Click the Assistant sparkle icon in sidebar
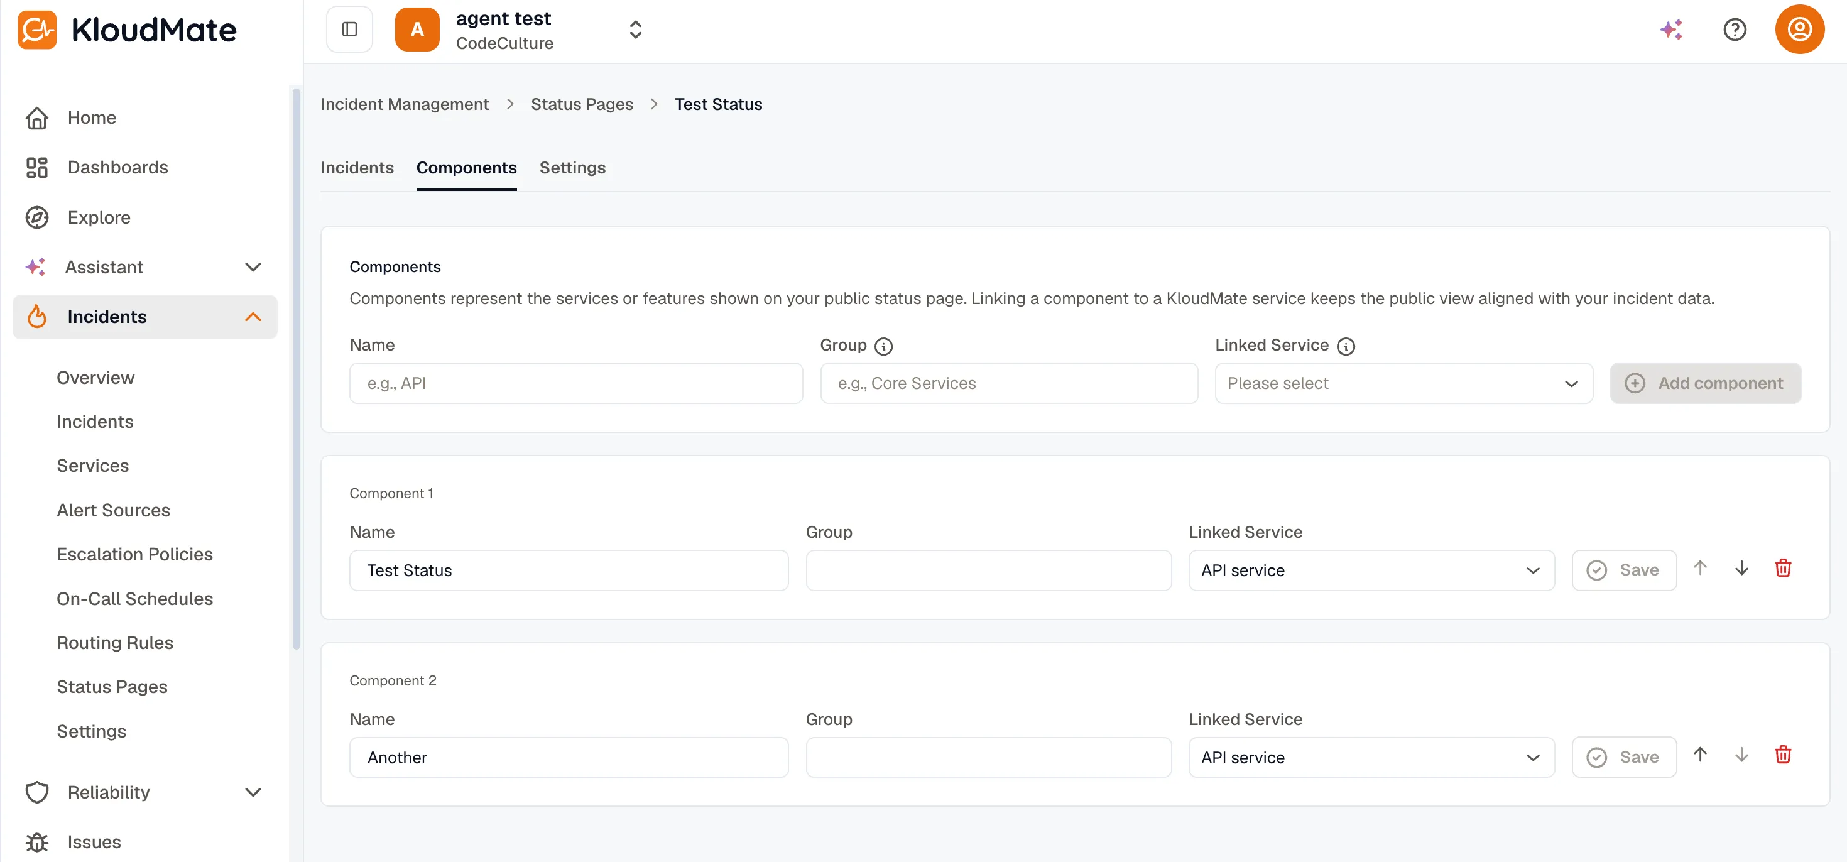The height and width of the screenshot is (862, 1847). point(35,267)
